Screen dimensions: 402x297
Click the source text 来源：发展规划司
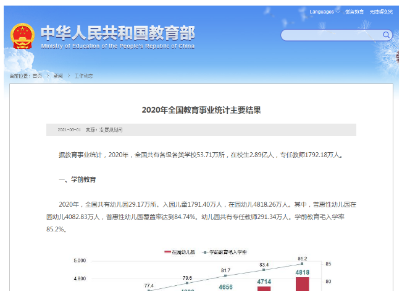coord(104,130)
